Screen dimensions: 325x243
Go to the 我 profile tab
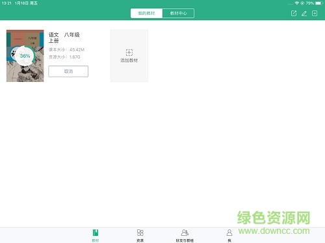pyautogui.click(x=229, y=235)
